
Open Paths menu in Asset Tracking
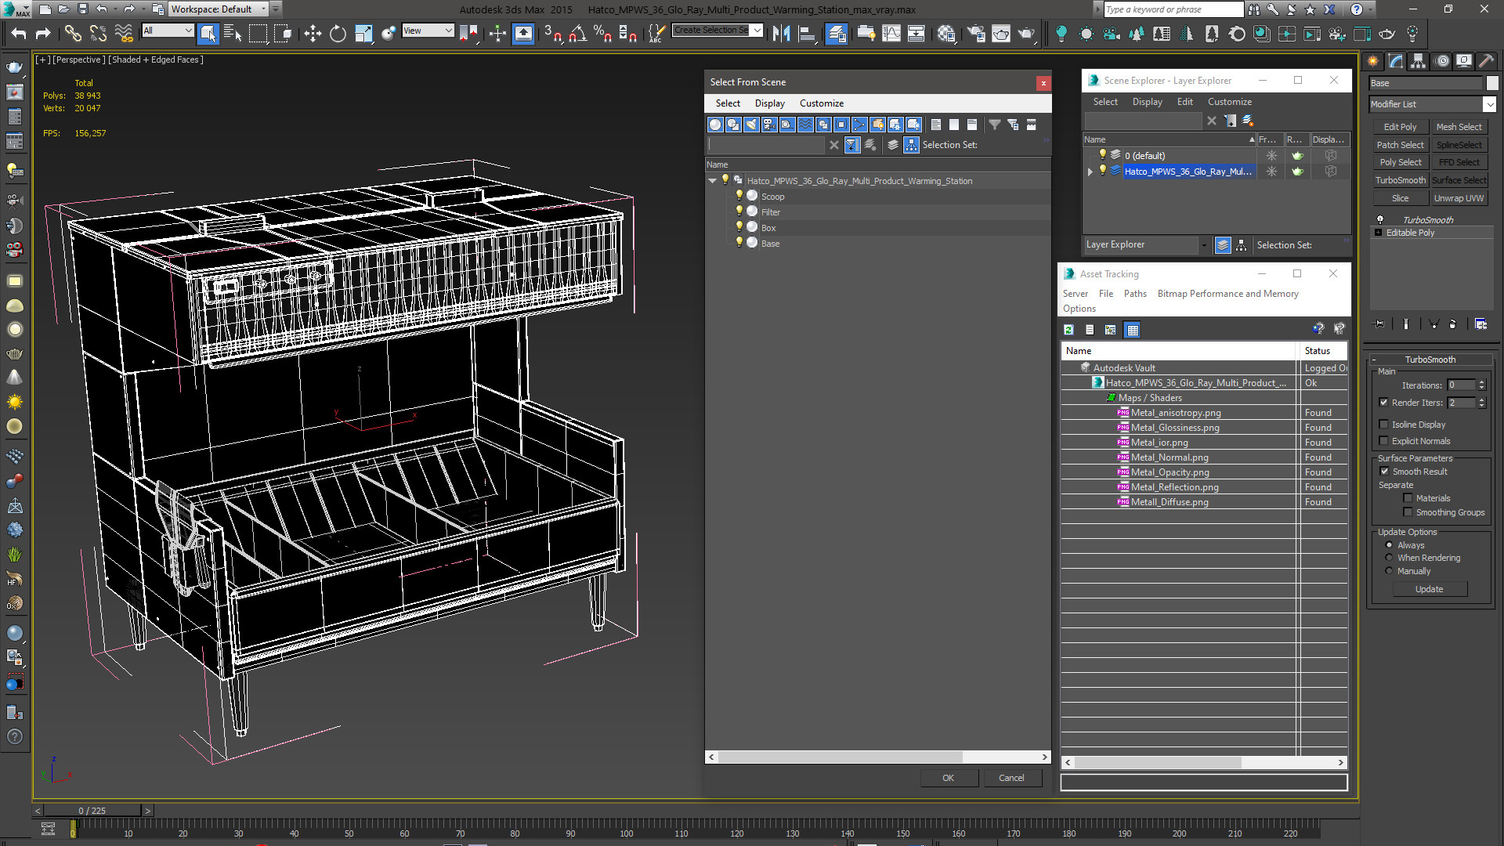(x=1134, y=294)
